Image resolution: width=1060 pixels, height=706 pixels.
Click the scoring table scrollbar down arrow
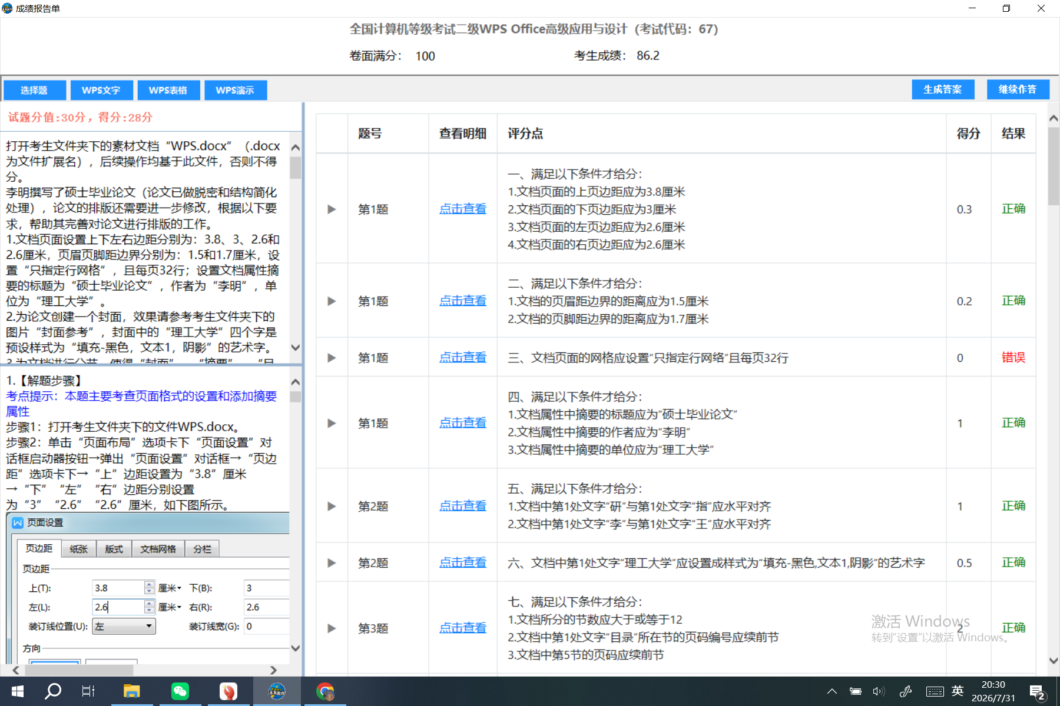[1054, 661]
